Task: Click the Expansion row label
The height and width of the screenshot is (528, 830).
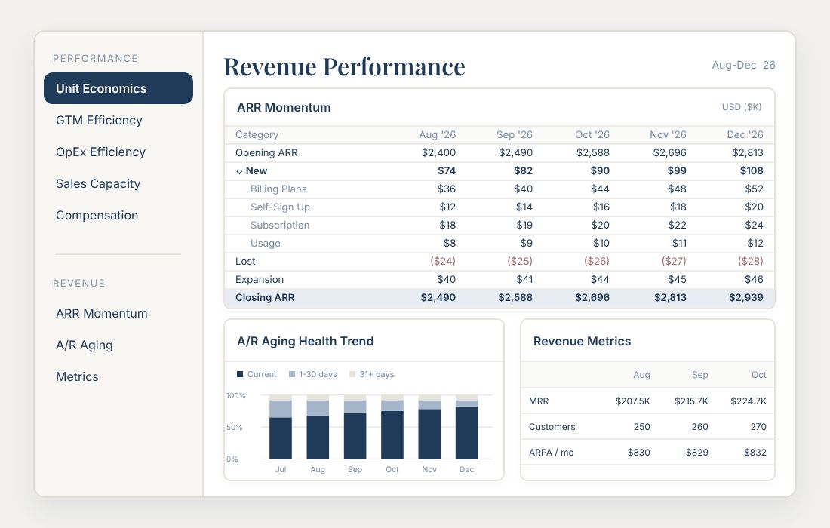Action: [260, 279]
